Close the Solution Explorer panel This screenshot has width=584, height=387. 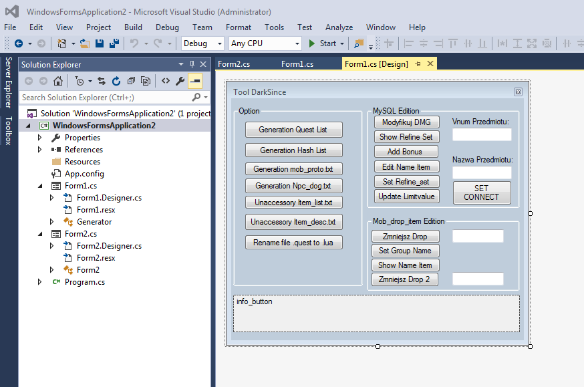click(203, 64)
